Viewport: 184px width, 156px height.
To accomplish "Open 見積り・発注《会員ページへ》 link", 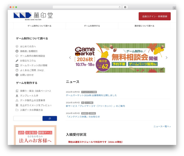I will (36, 91).
